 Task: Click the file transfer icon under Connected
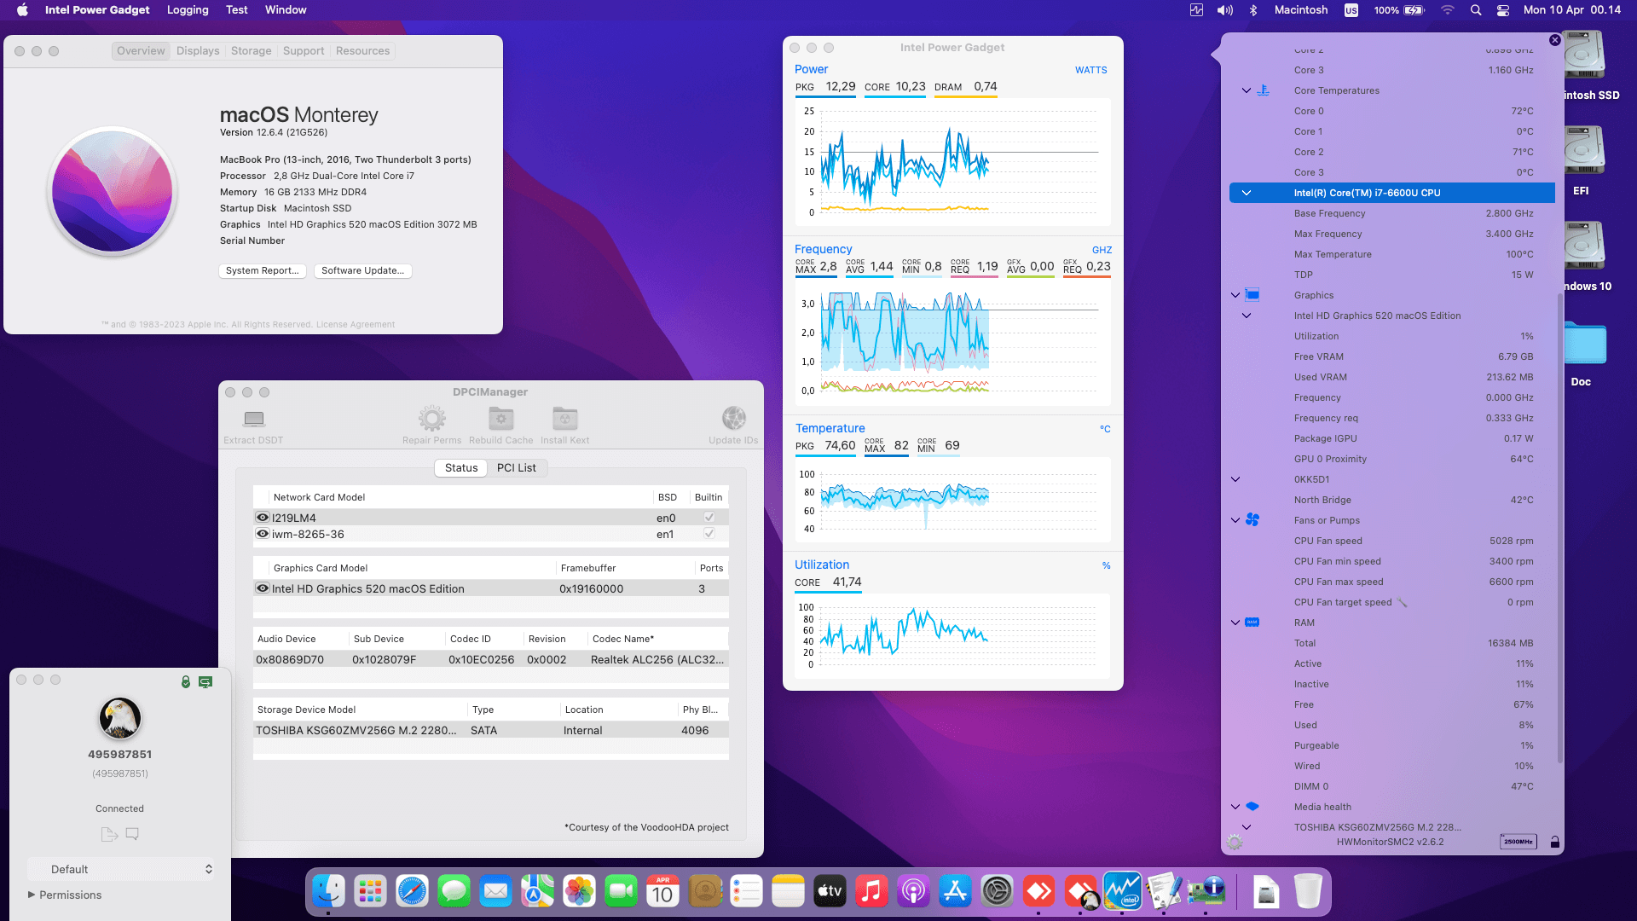108,834
